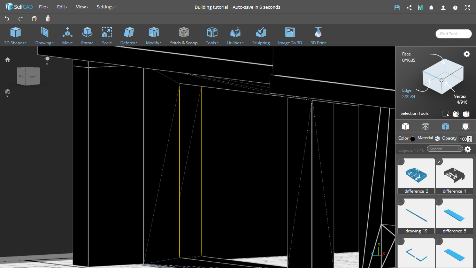Expand the Deform dropdown
This screenshot has width=476, height=268.
pos(129,36)
